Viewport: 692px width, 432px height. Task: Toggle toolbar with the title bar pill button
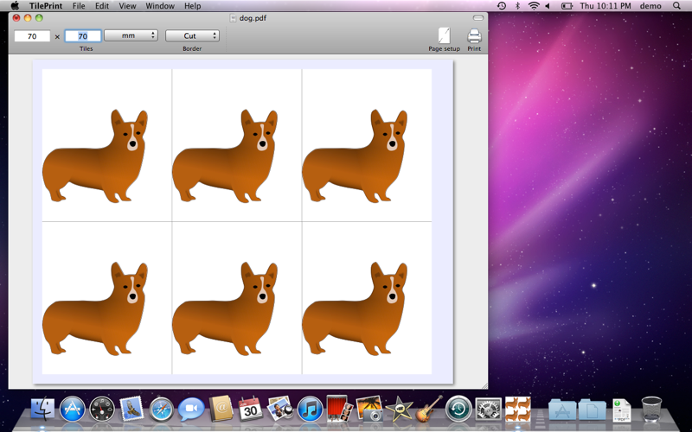coord(478,17)
